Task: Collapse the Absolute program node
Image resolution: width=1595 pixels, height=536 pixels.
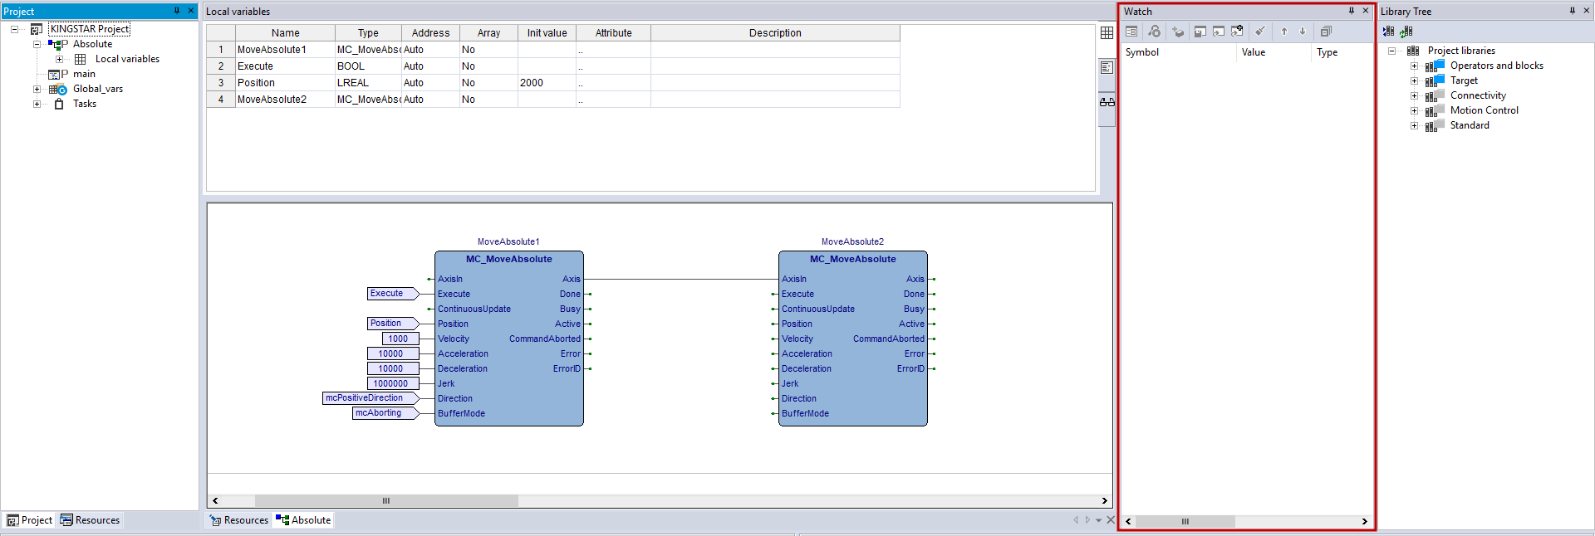Action: tap(37, 44)
